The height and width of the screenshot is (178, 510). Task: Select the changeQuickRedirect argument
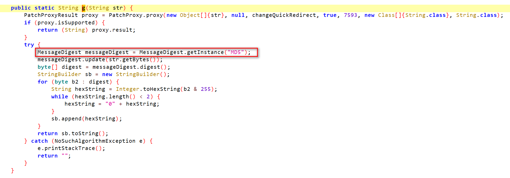pos(284,15)
